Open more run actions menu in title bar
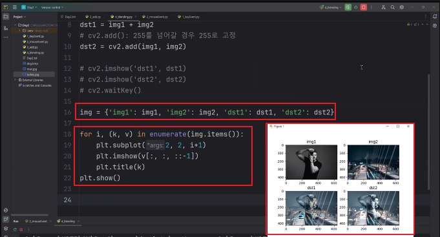 (x=372, y=7)
